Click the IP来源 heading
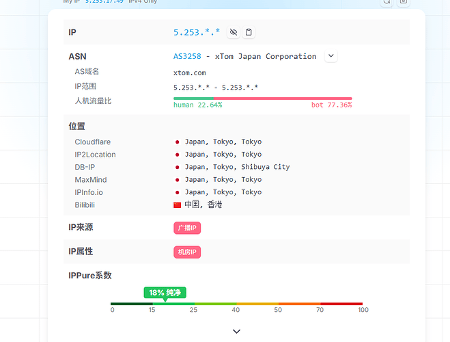 coord(81,227)
